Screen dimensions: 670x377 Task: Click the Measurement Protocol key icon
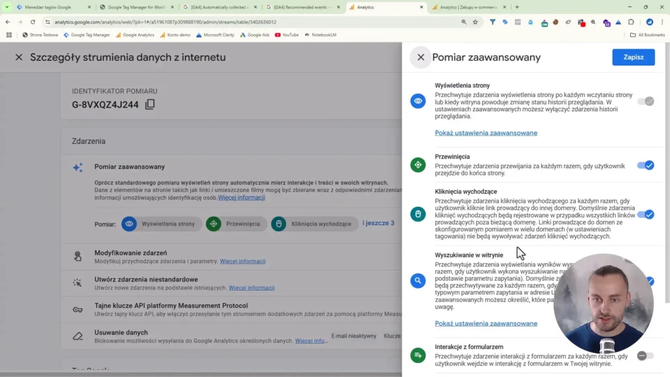(77, 310)
